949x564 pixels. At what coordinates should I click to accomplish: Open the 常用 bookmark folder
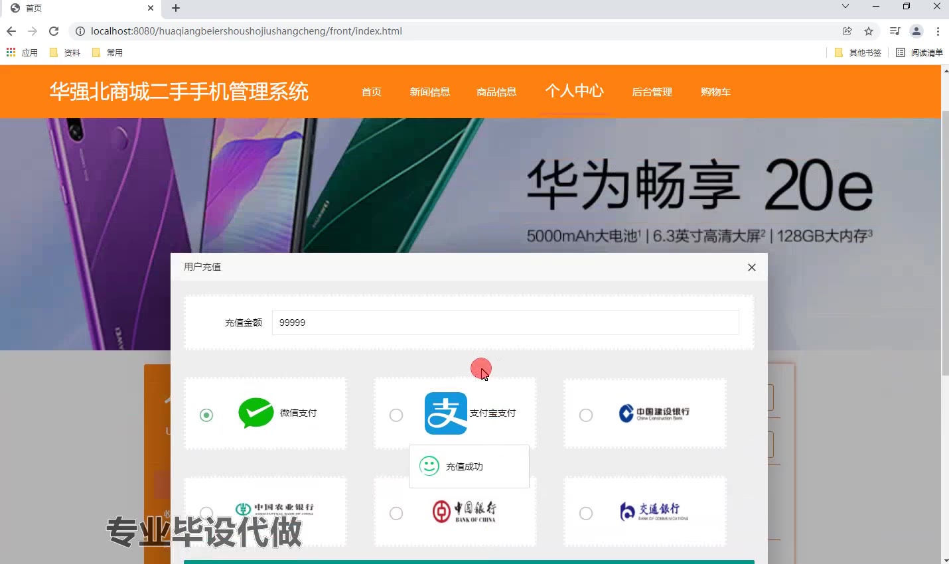pos(108,52)
